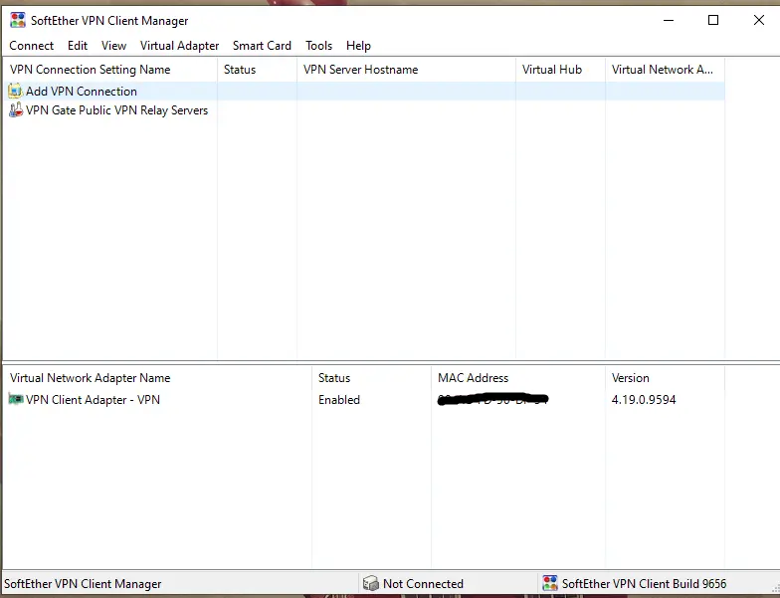
Task: Open the Smart Card menu
Action: (x=263, y=46)
